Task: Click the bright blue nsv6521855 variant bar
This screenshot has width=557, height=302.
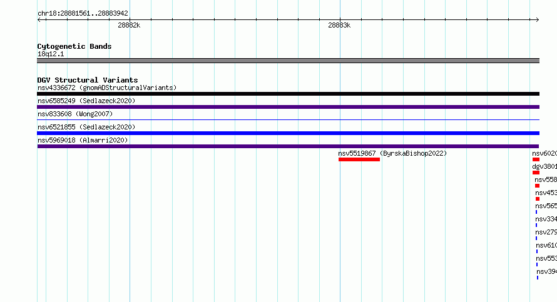Action: [x=288, y=133]
